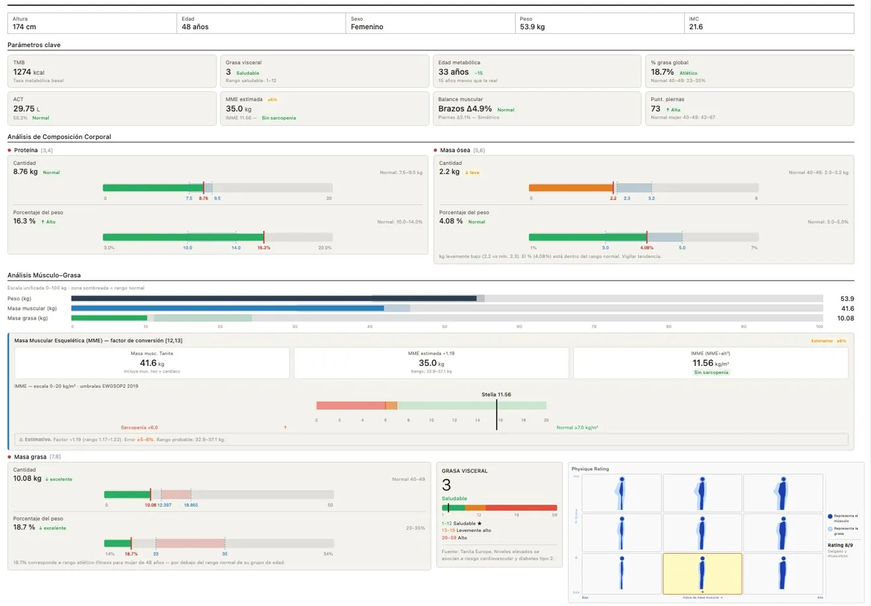Click the light blue fat legend dot
The height and width of the screenshot is (606, 871).
(831, 529)
